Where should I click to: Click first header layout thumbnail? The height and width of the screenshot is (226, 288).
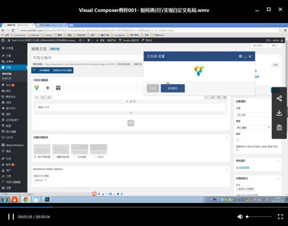click(x=42, y=149)
